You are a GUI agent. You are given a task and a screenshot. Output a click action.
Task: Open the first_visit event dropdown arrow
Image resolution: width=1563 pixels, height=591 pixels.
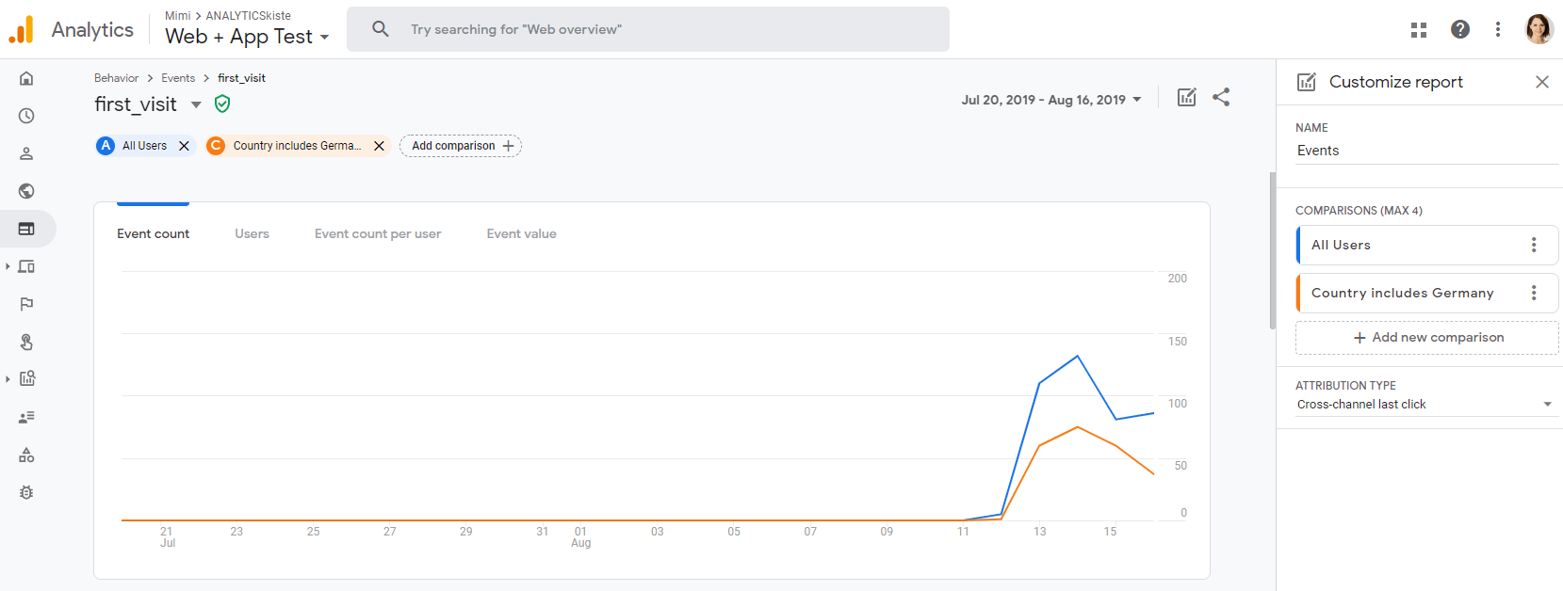196,104
